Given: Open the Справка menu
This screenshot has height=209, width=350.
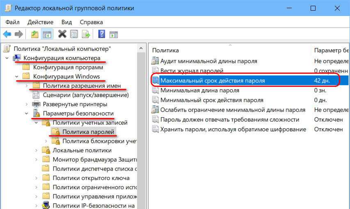Looking at the screenshot, I should (91, 22).
